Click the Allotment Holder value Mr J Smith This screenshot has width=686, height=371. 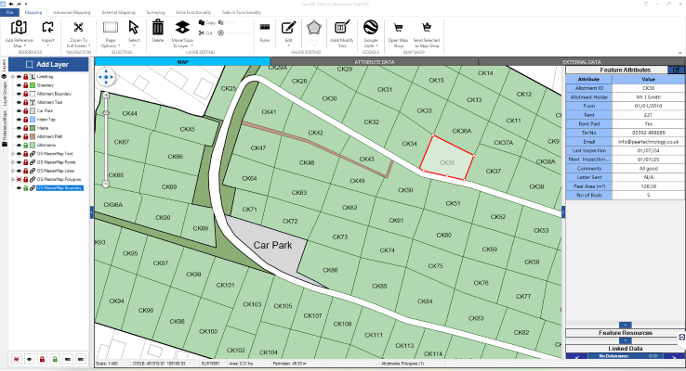649,96
